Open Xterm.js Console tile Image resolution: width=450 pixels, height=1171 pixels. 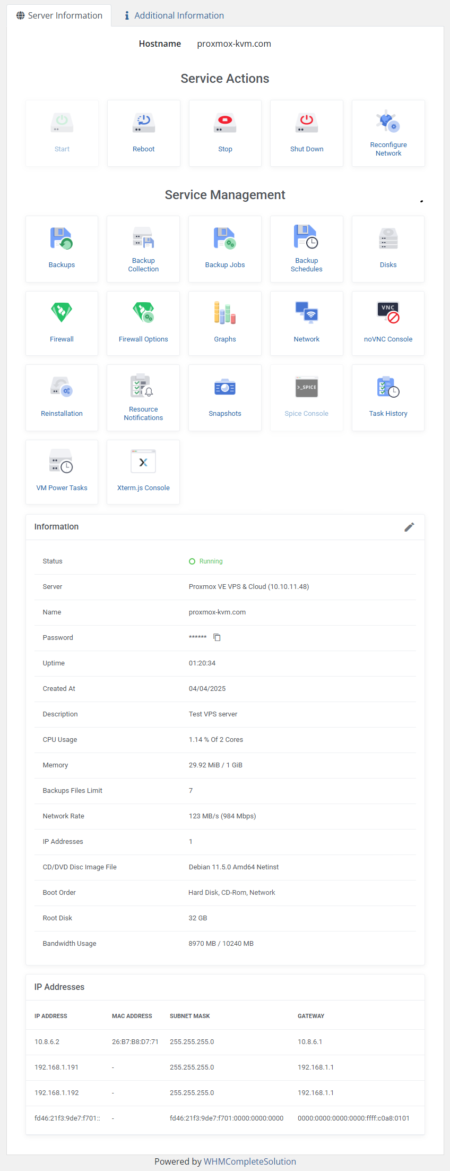click(x=143, y=472)
